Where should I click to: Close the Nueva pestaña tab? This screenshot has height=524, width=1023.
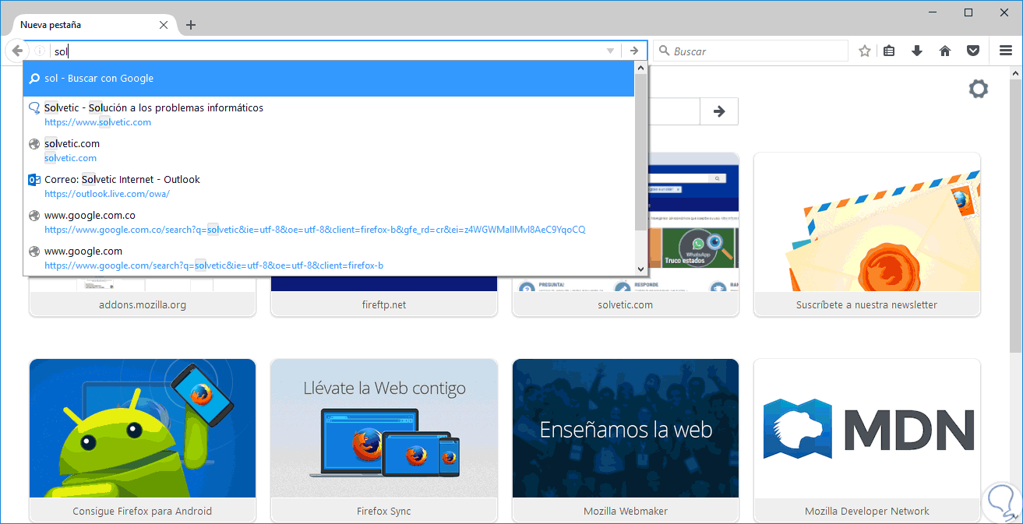coord(164,25)
